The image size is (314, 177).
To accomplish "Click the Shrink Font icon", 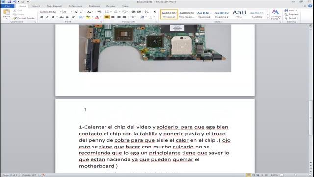I will pos(81,12).
